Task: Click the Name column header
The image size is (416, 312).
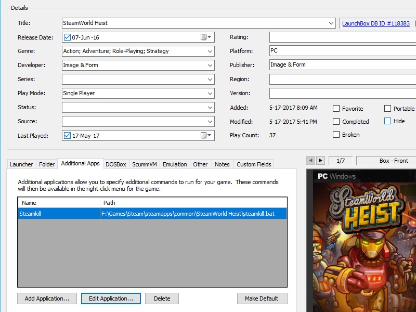Action: click(59, 203)
